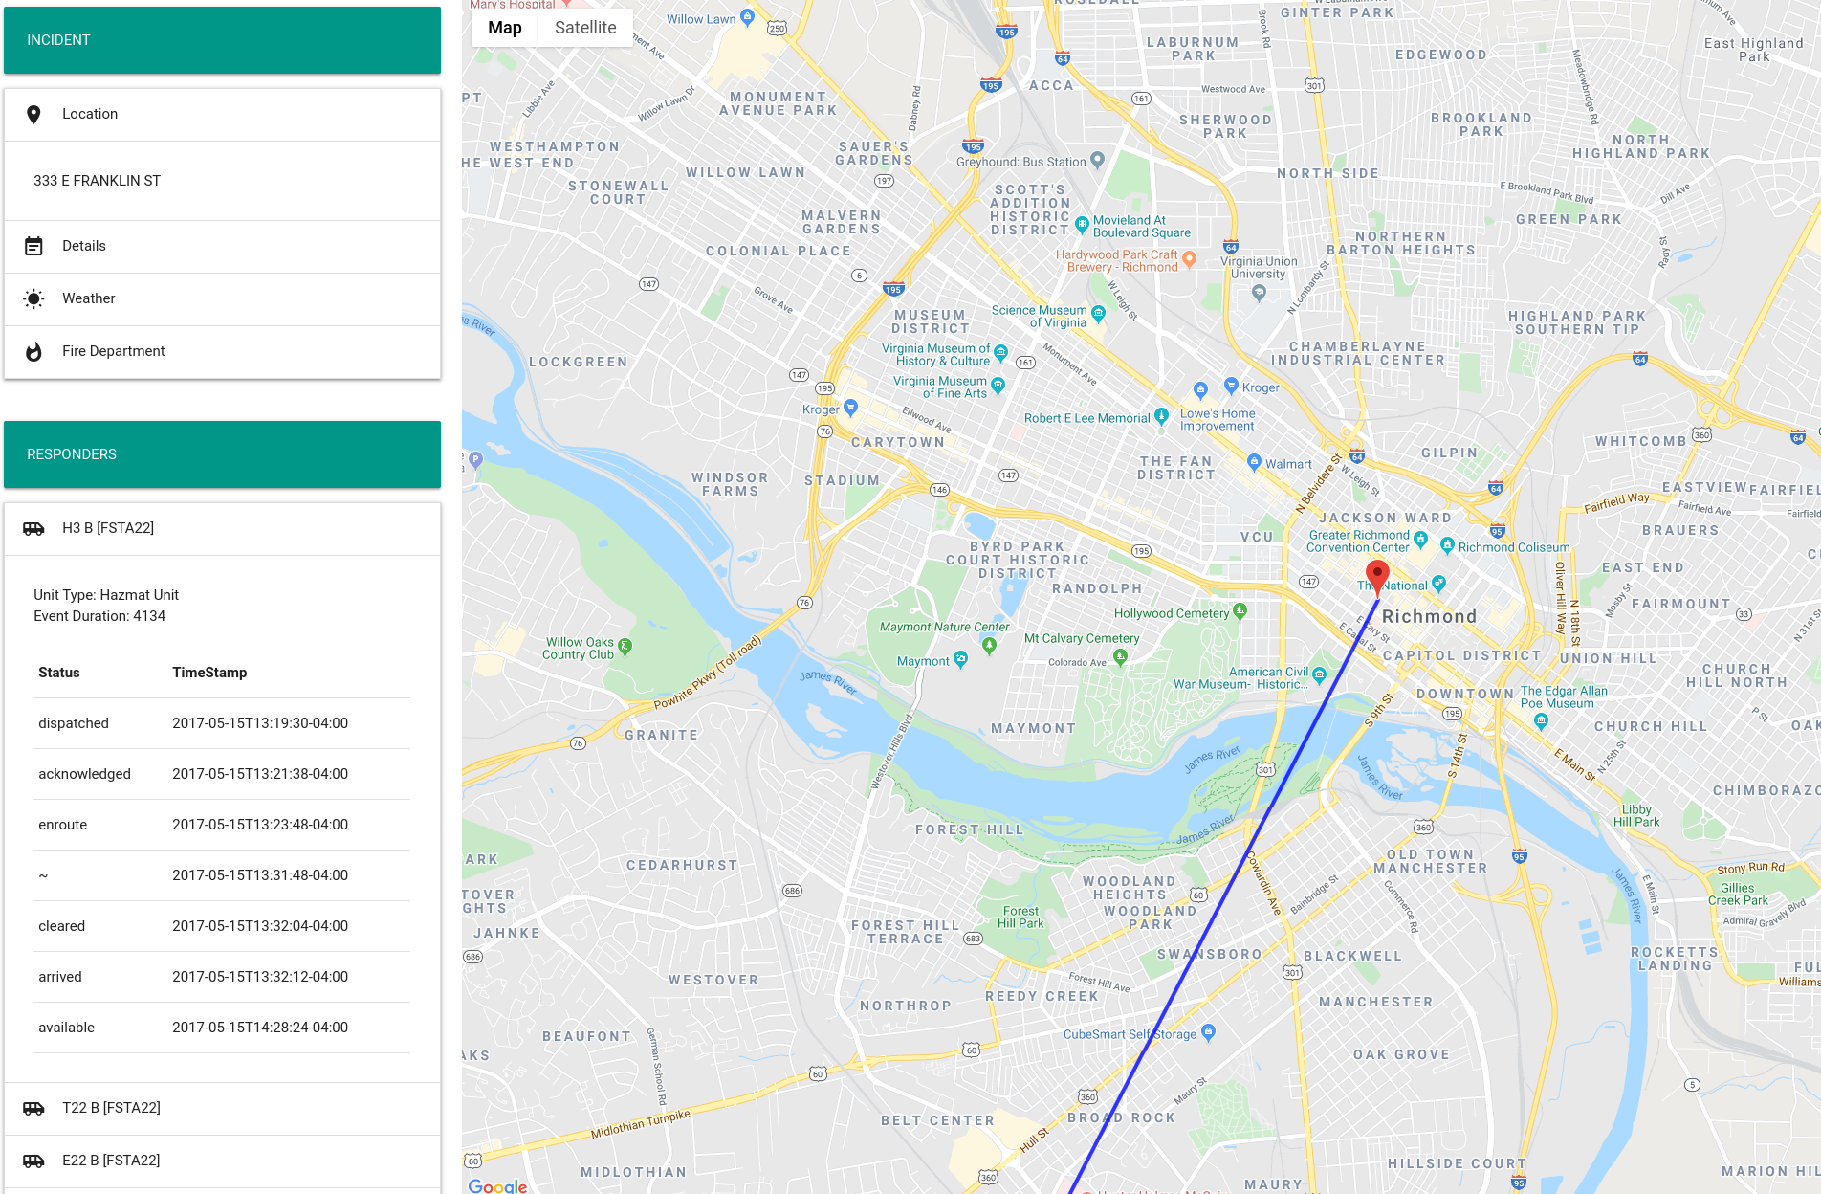The height and width of the screenshot is (1194, 1821).
Task: Collapse the Location section
Action: [x=222, y=115]
